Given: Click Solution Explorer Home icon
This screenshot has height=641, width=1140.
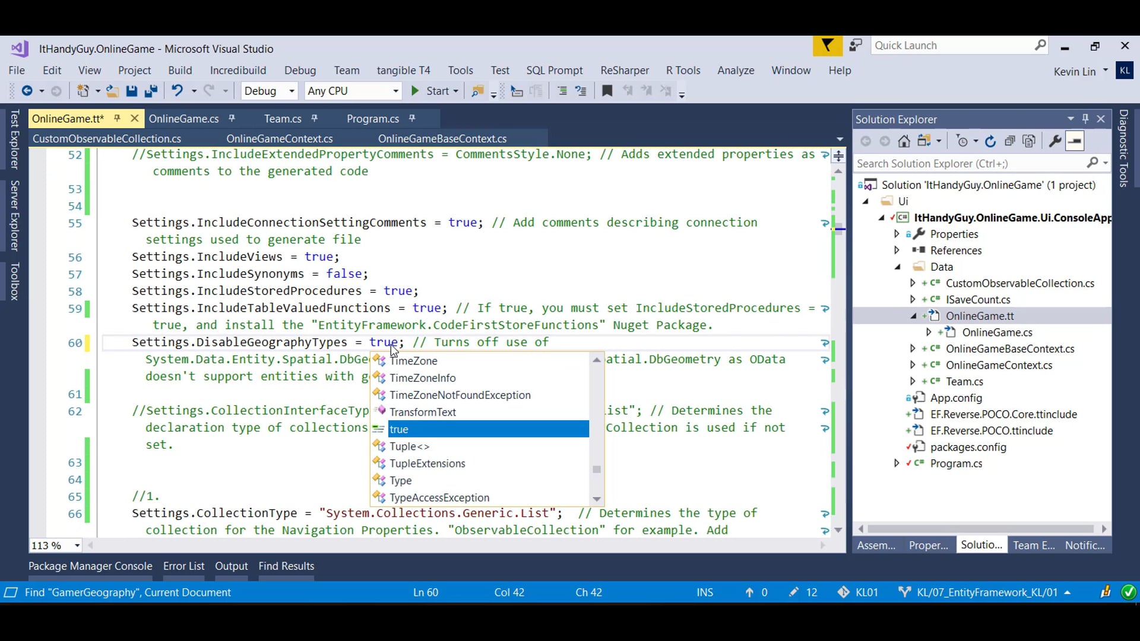Looking at the screenshot, I should [904, 141].
